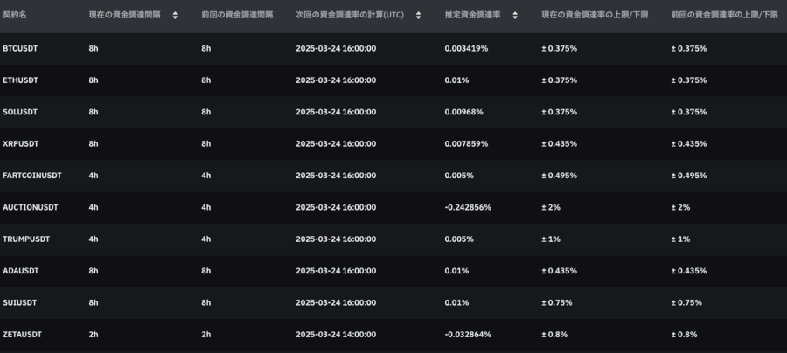Image resolution: width=787 pixels, height=353 pixels.
Task: Sort by 次回の資金調達率の計算(UTC) arrow icon
Action: [x=418, y=15]
